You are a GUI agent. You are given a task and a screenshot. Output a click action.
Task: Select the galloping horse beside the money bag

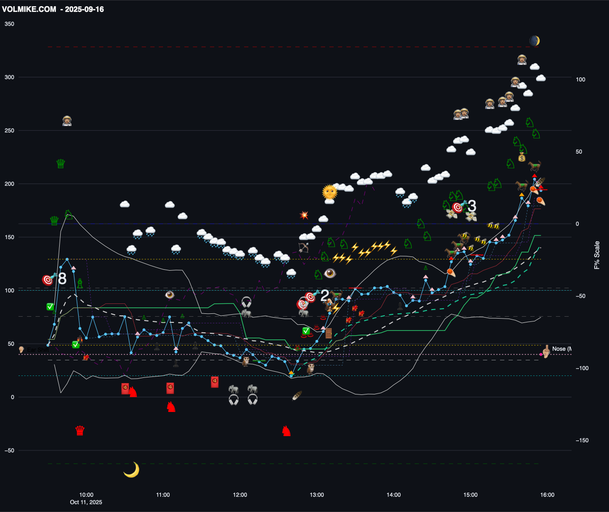[x=534, y=166]
